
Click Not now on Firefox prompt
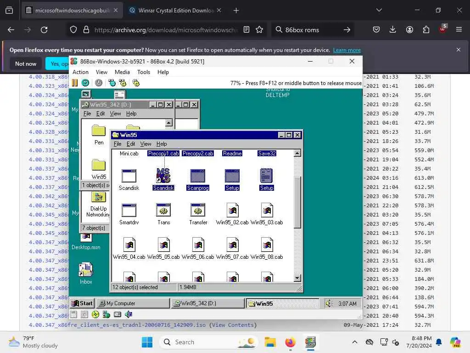(x=26, y=63)
